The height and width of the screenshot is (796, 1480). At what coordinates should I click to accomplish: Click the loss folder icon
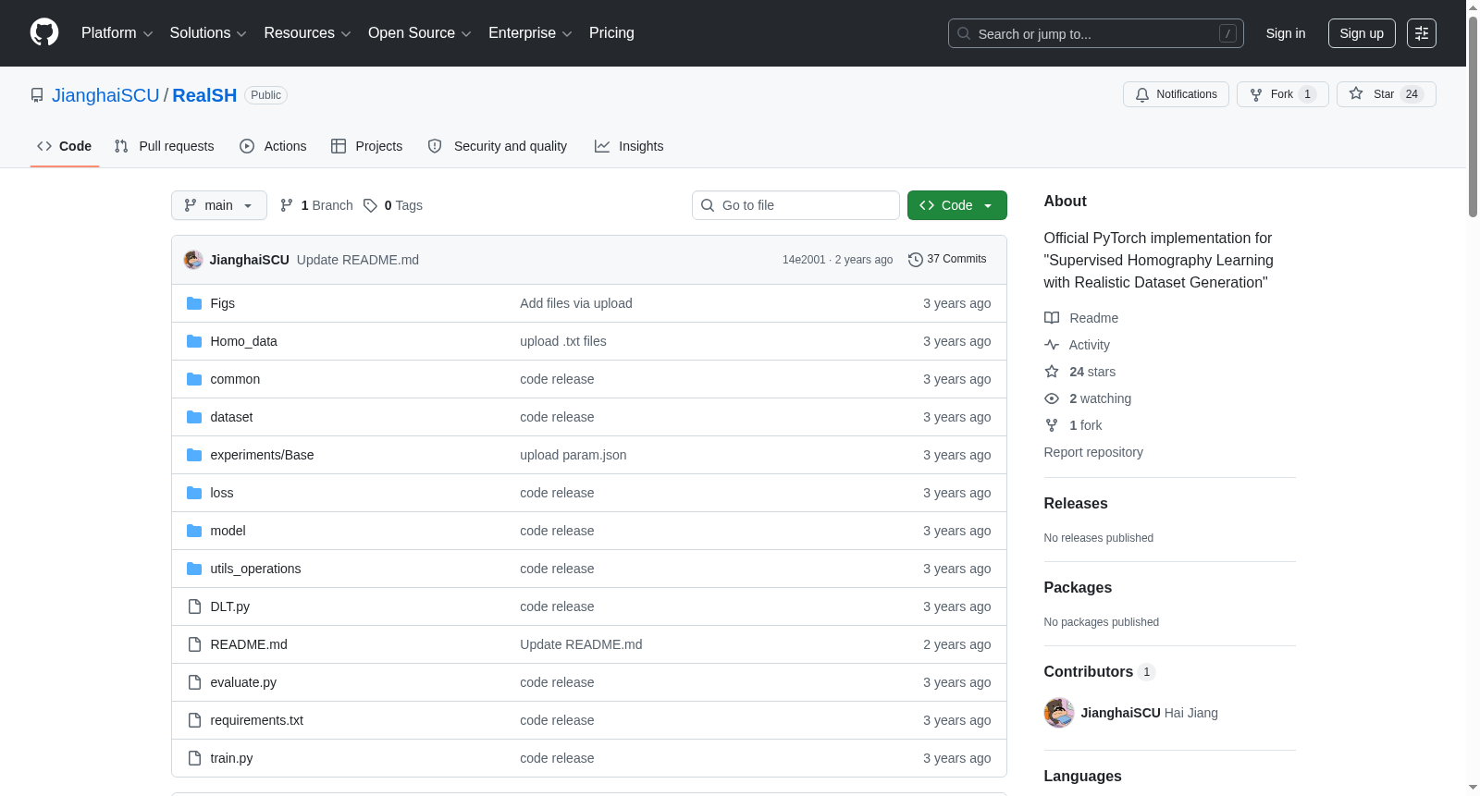point(194,493)
